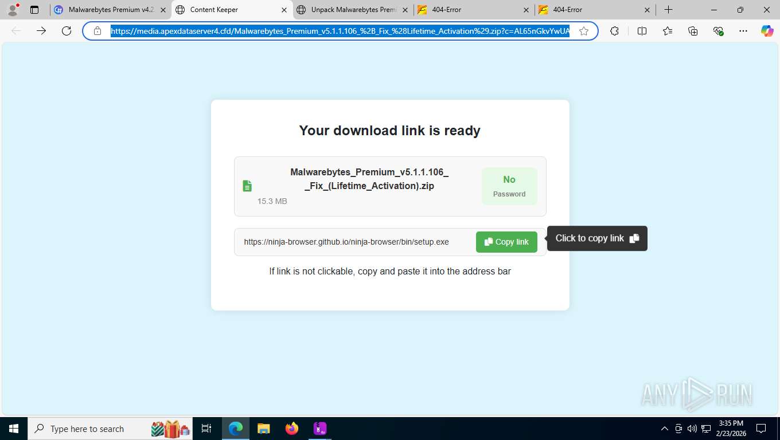Open the tab actions menu icon
Image resolution: width=780 pixels, height=440 pixels.
pyautogui.click(x=34, y=10)
